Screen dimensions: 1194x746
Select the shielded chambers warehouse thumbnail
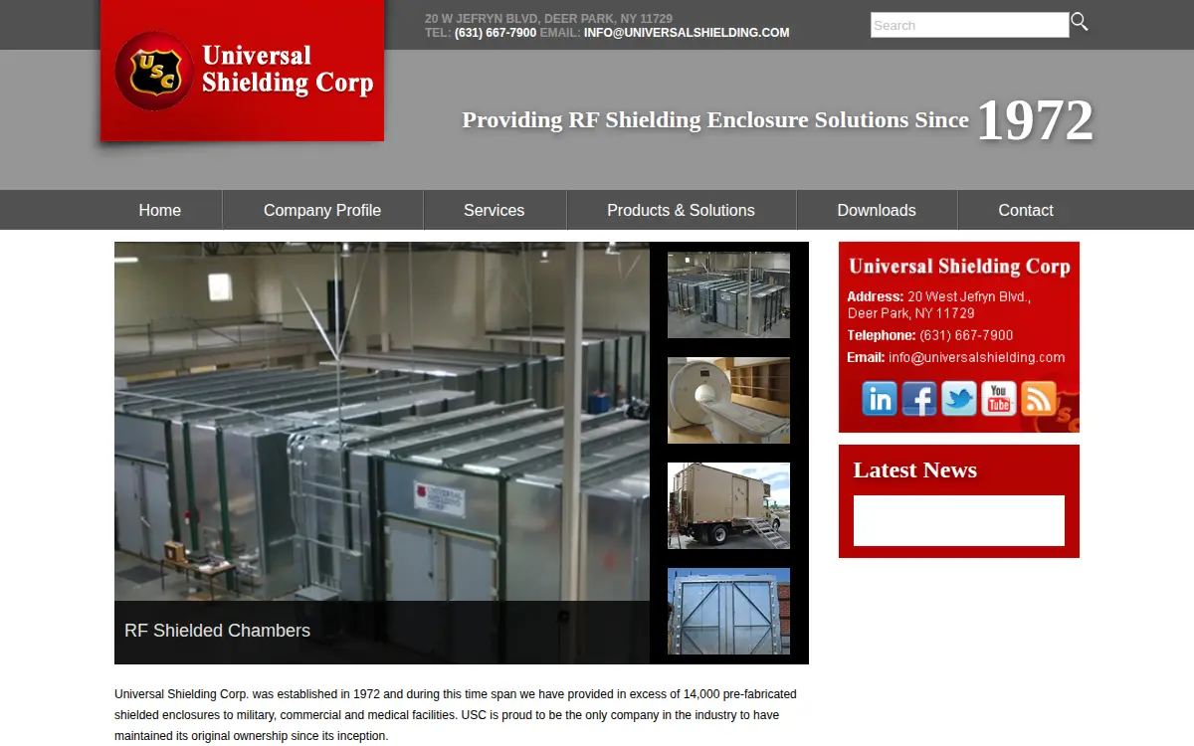(728, 295)
